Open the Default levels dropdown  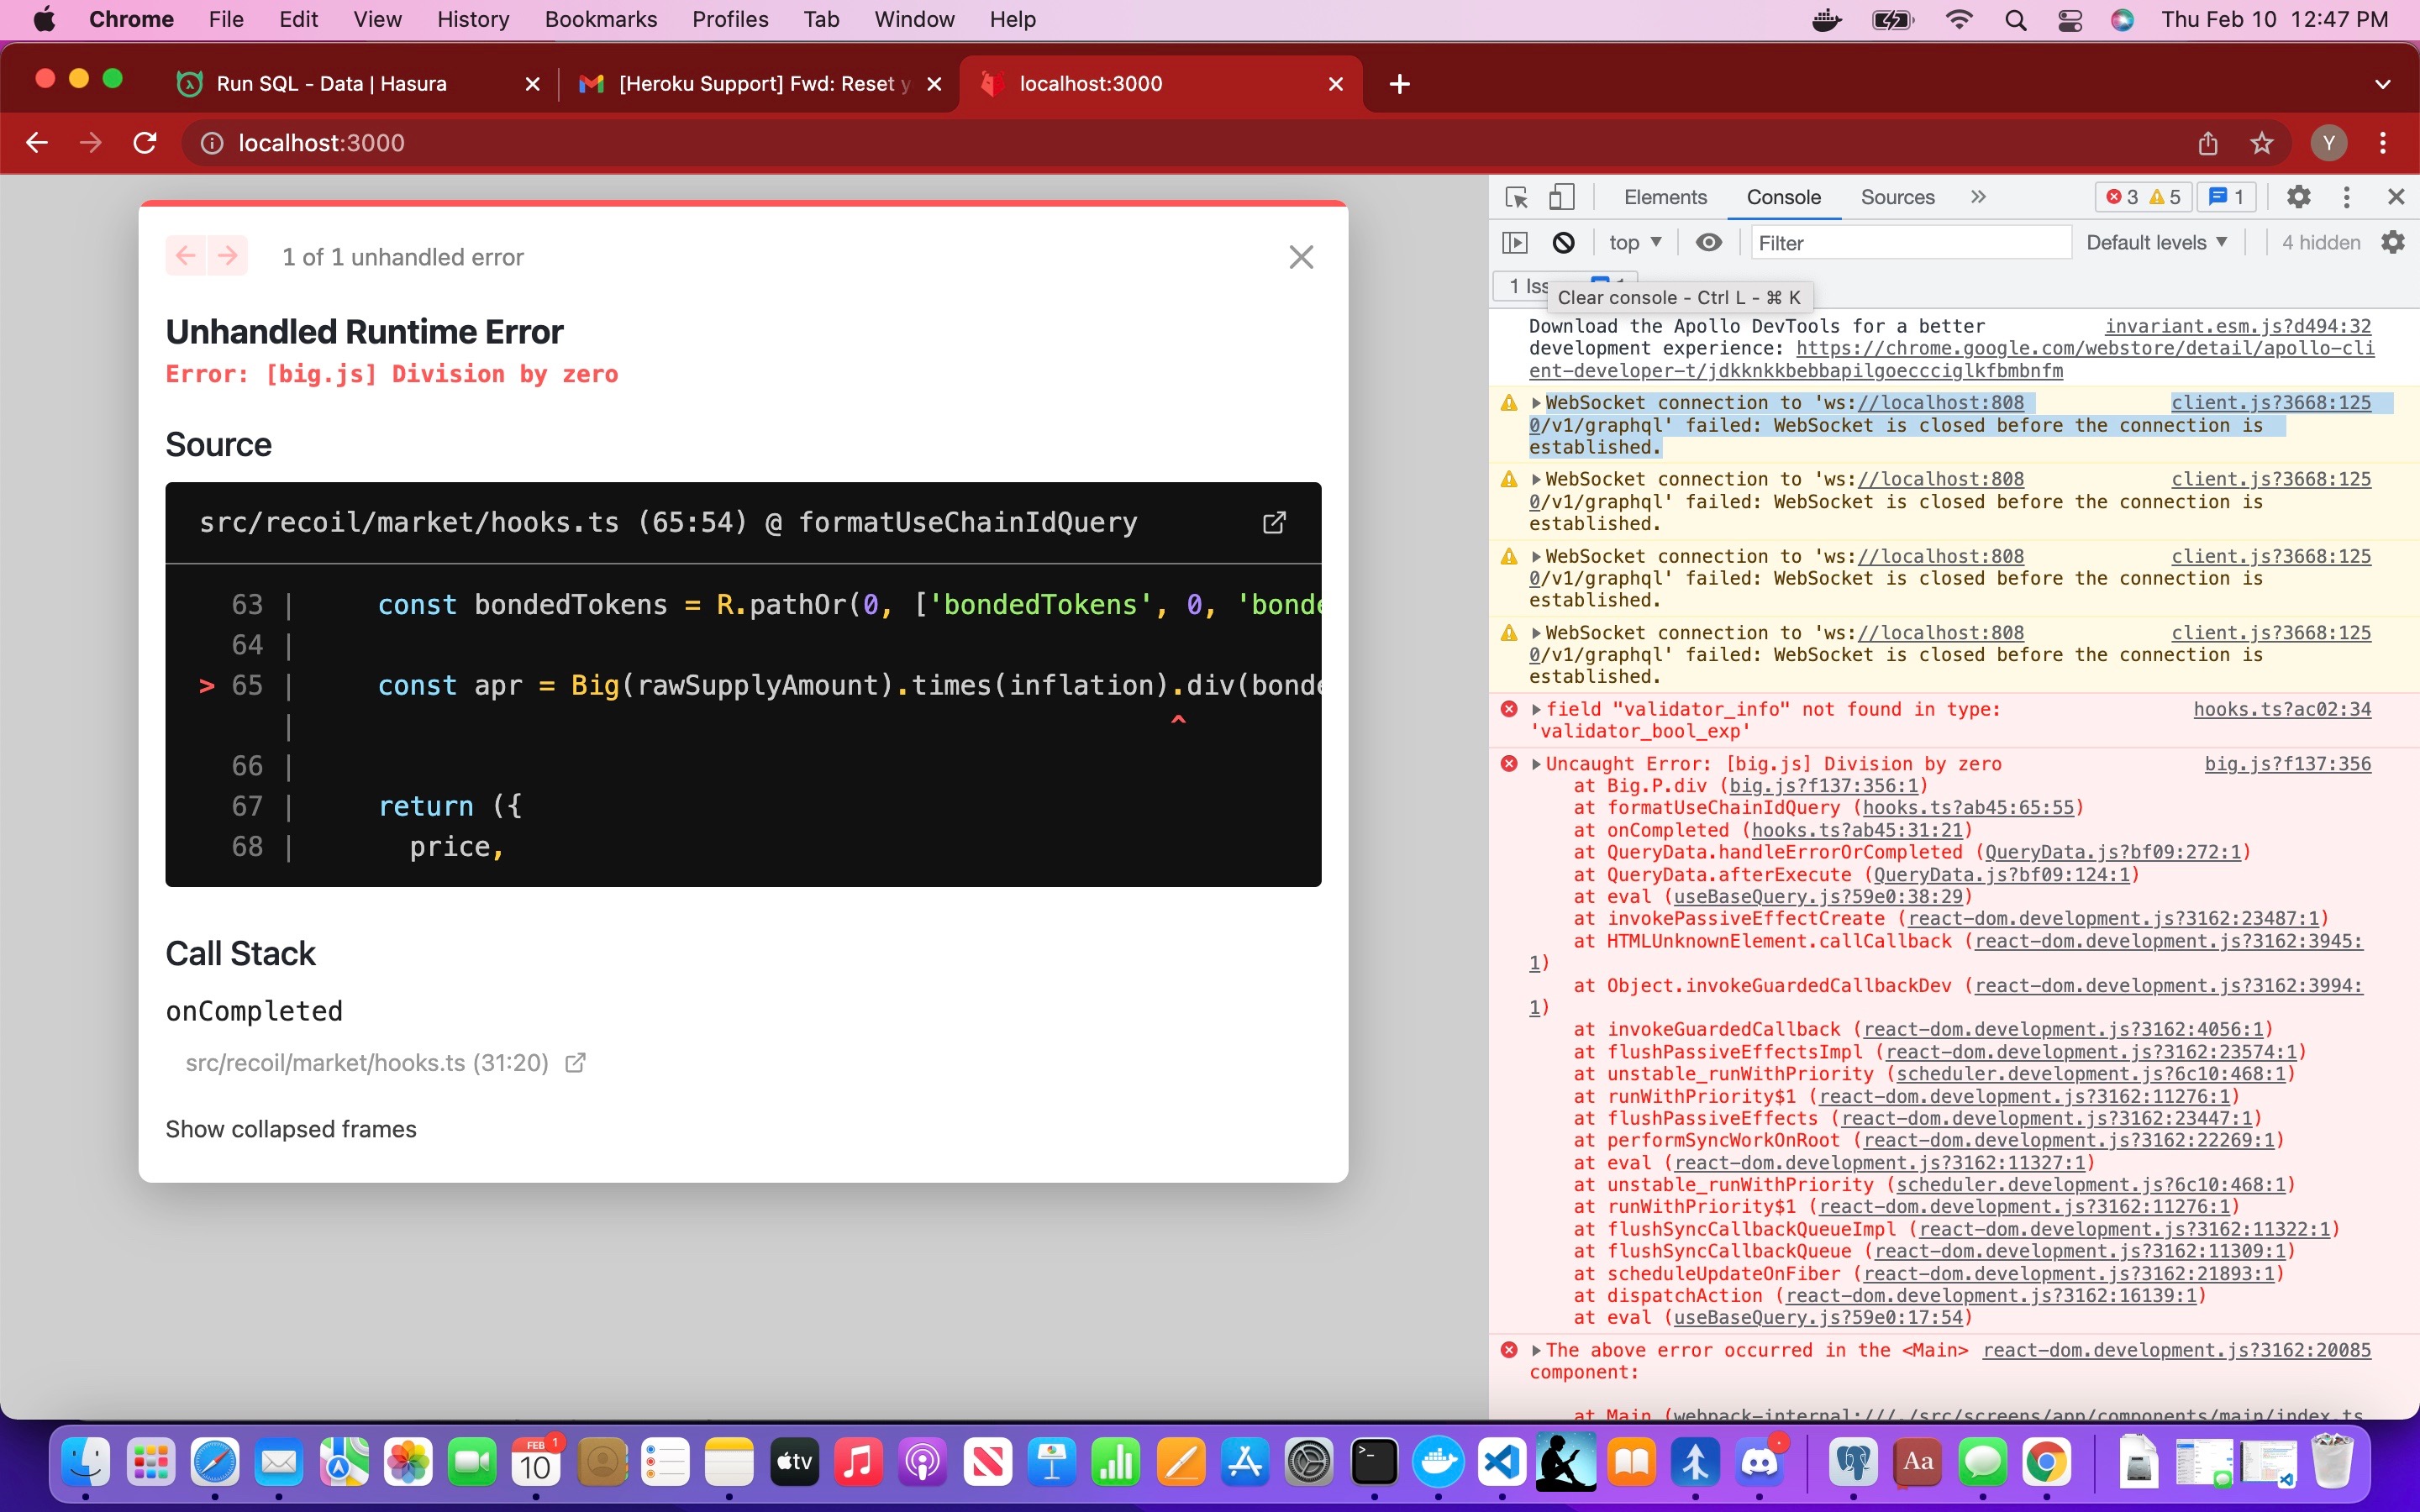coord(2156,242)
